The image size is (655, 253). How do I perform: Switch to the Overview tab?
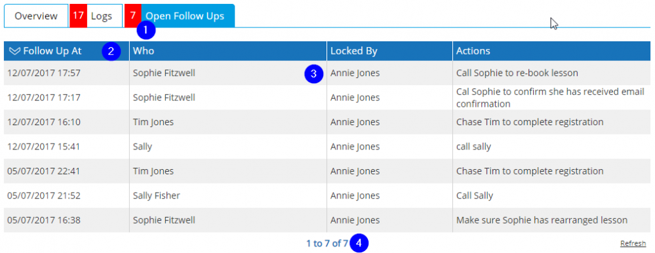tap(36, 16)
